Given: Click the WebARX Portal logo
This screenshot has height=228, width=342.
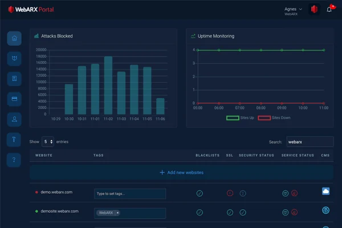Looking at the screenshot, I should point(31,9).
